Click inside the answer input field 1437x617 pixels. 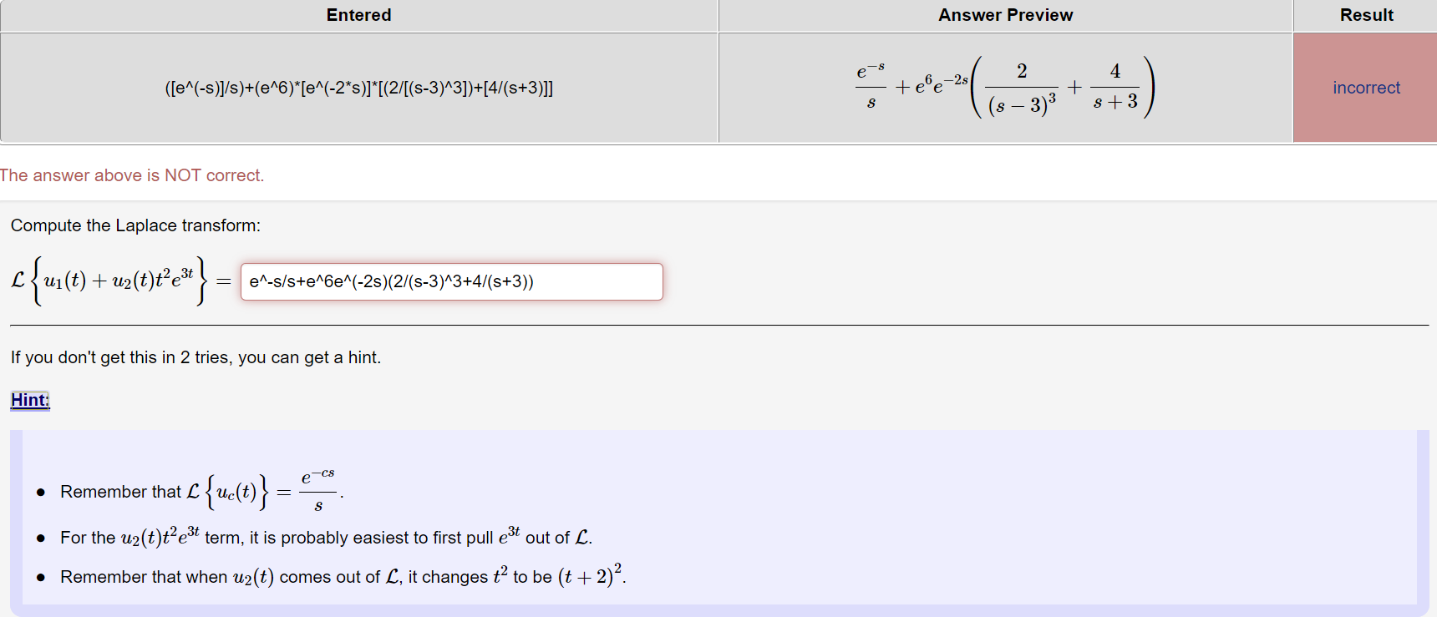click(x=451, y=281)
